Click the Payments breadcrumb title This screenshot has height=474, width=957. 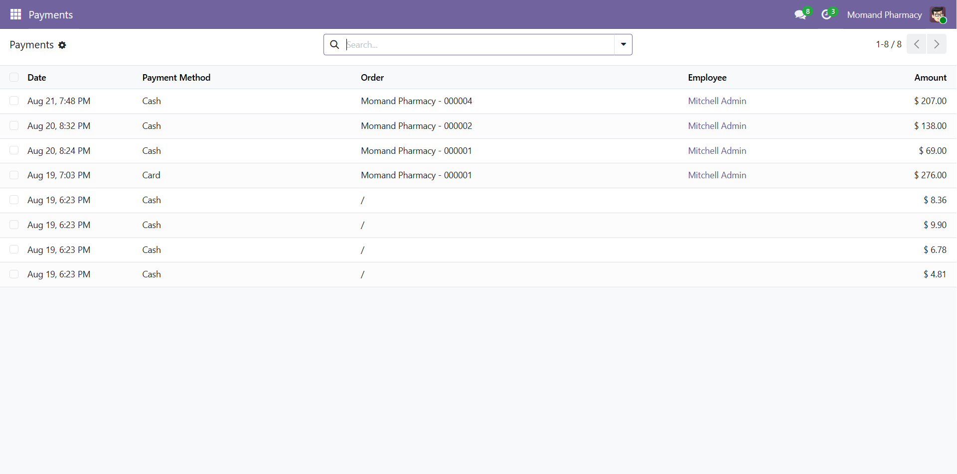pos(31,45)
